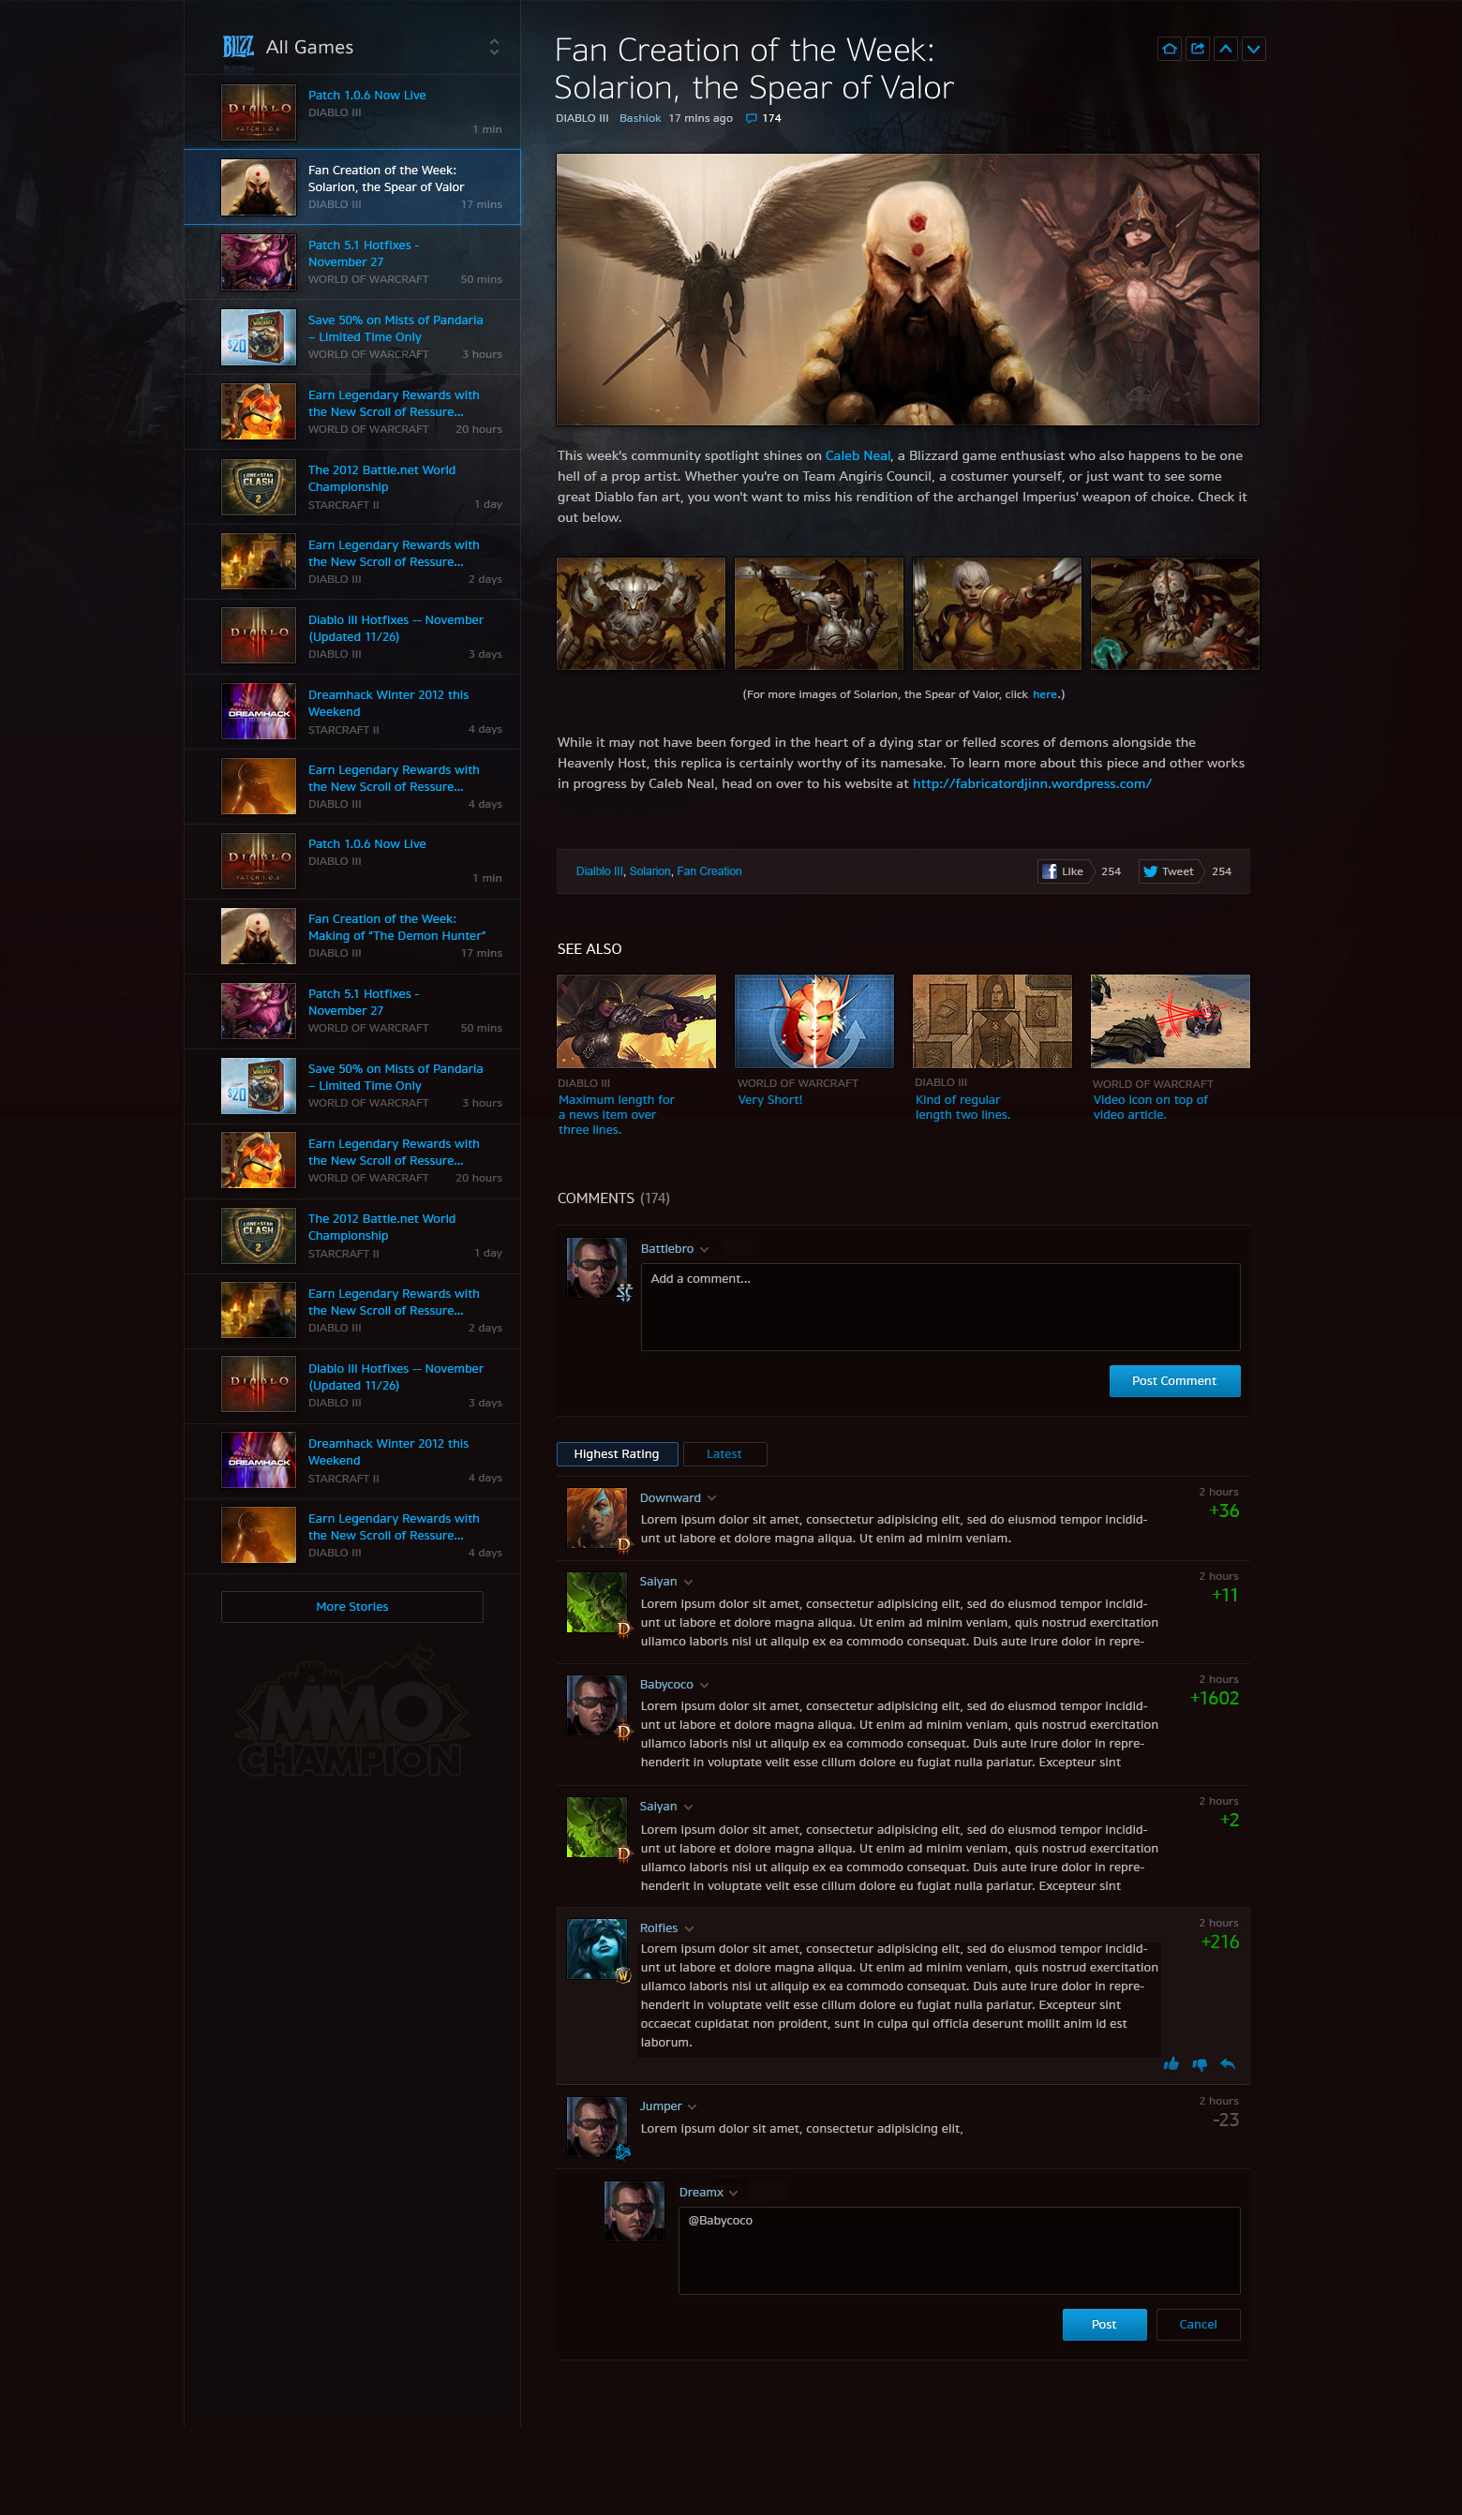Thumbs down the Rolfies comment
Screen dimensions: 1462x2515
[x=1200, y=2064]
